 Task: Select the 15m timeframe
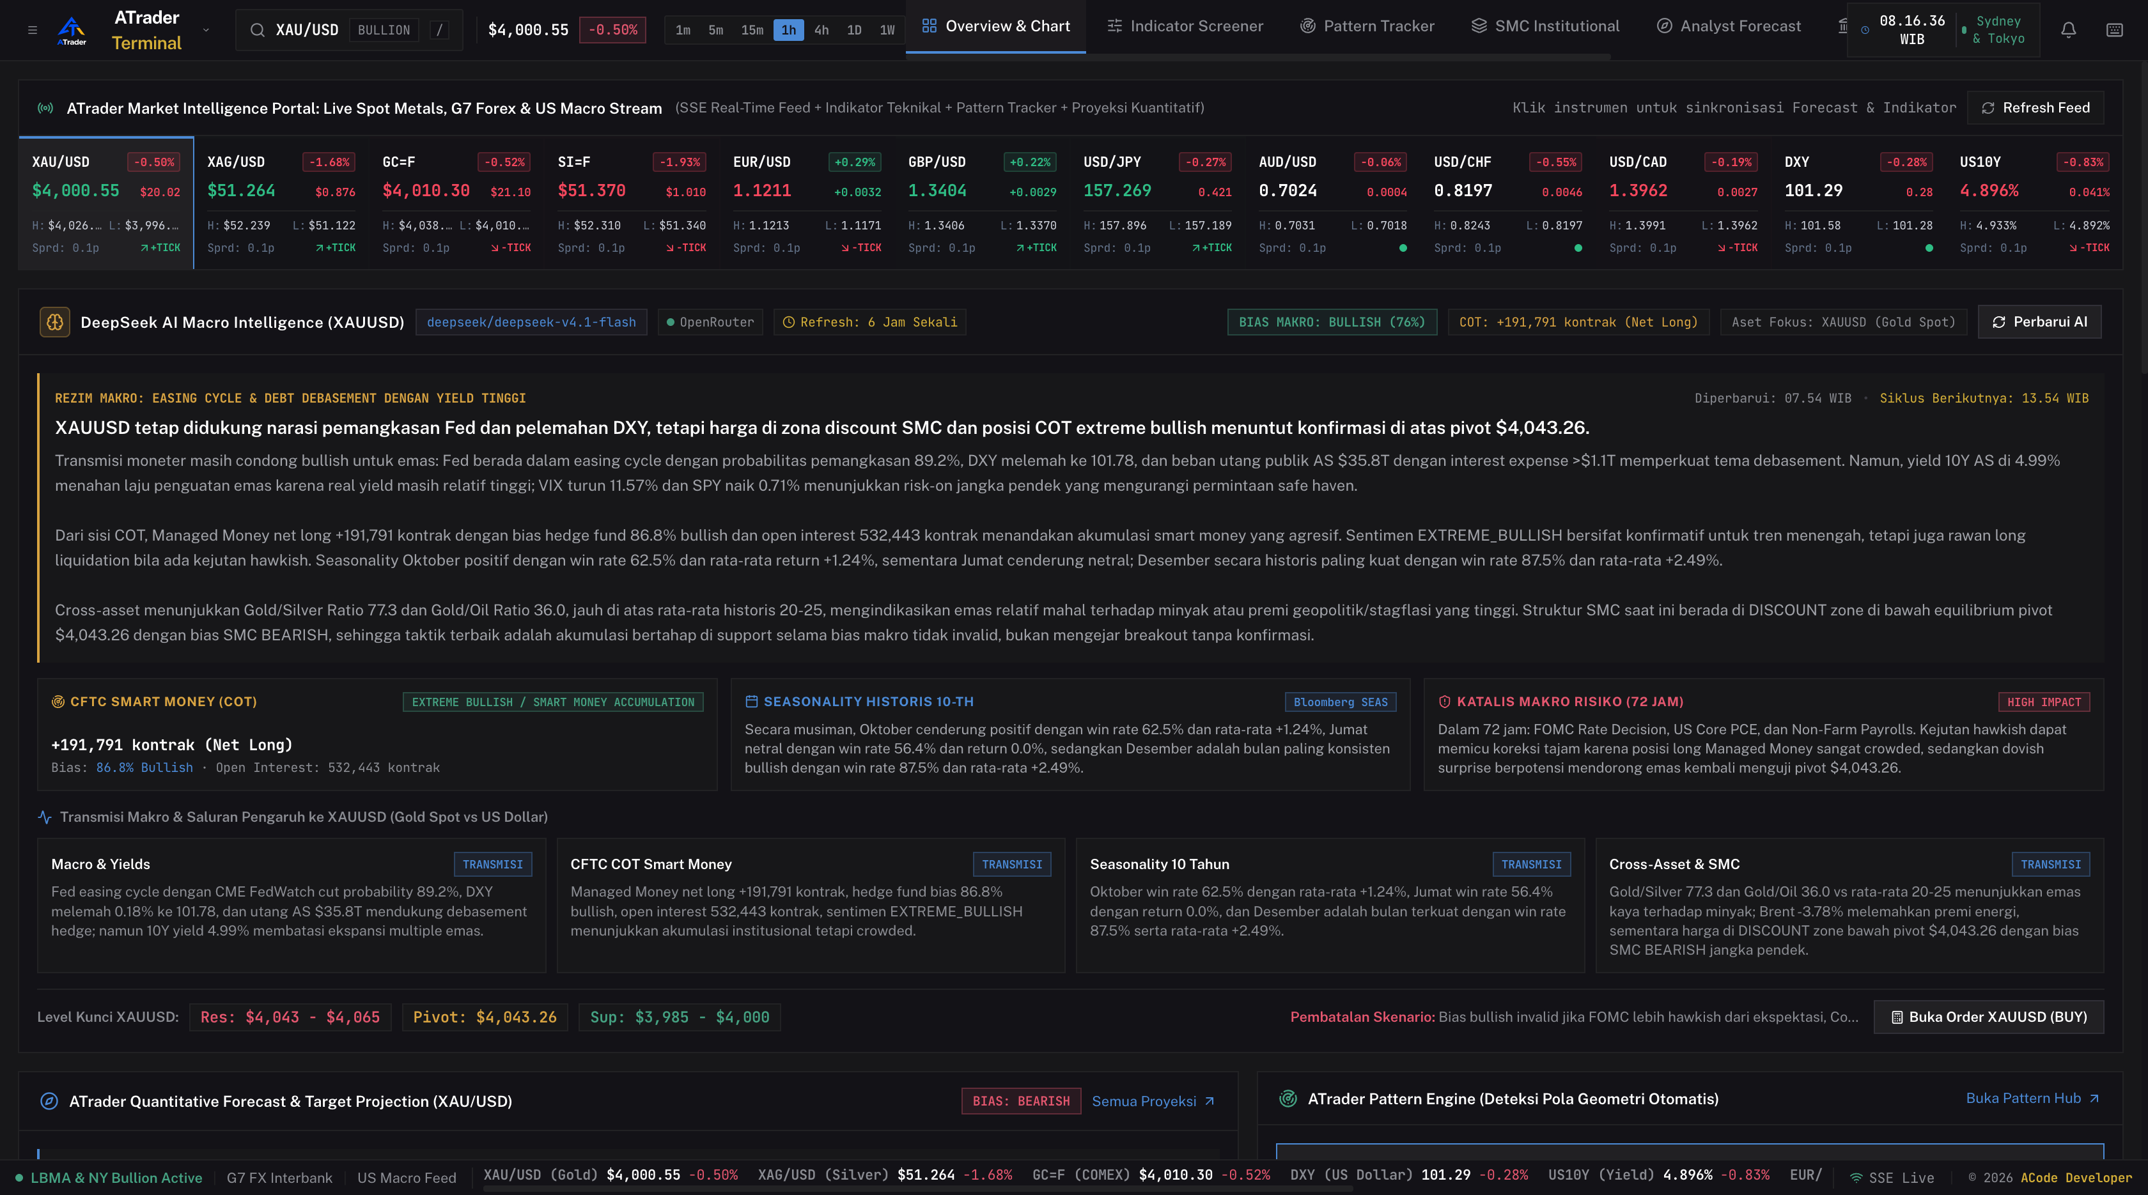(x=752, y=30)
